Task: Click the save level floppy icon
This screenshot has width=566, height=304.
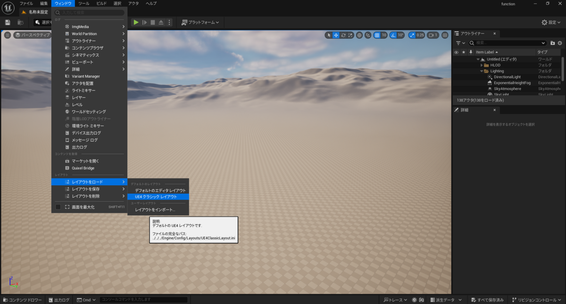Action: pos(8,22)
